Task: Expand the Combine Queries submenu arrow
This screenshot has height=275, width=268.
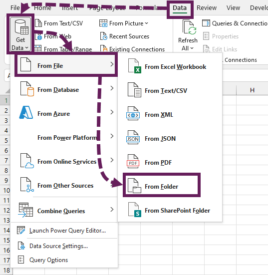Action: point(112,210)
